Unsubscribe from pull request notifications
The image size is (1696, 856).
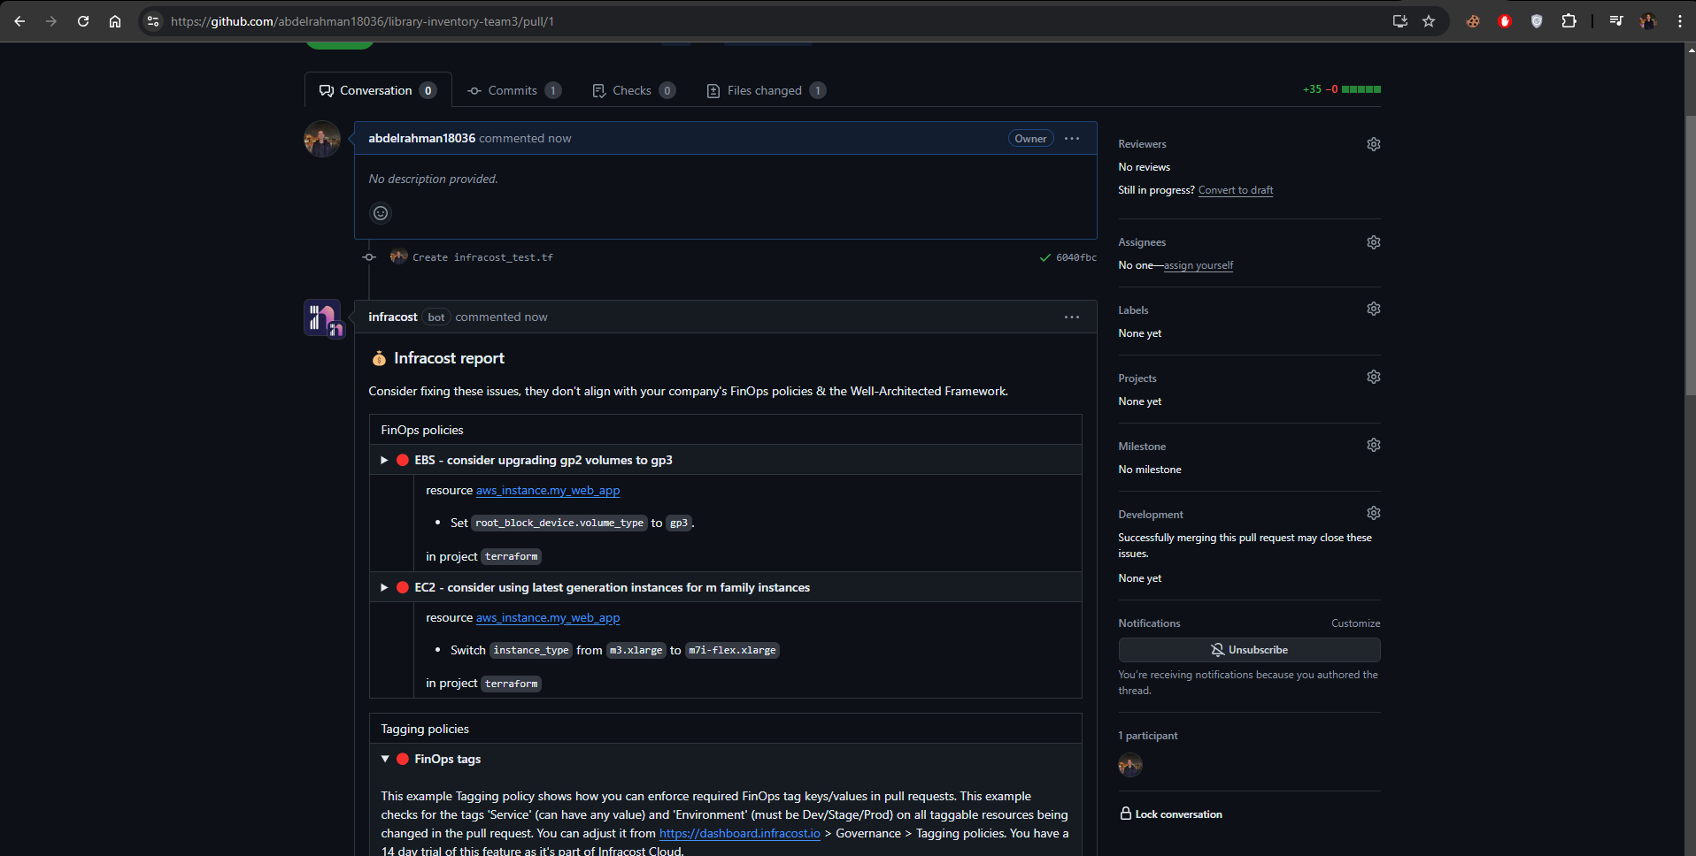pyautogui.click(x=1249, y=650)
